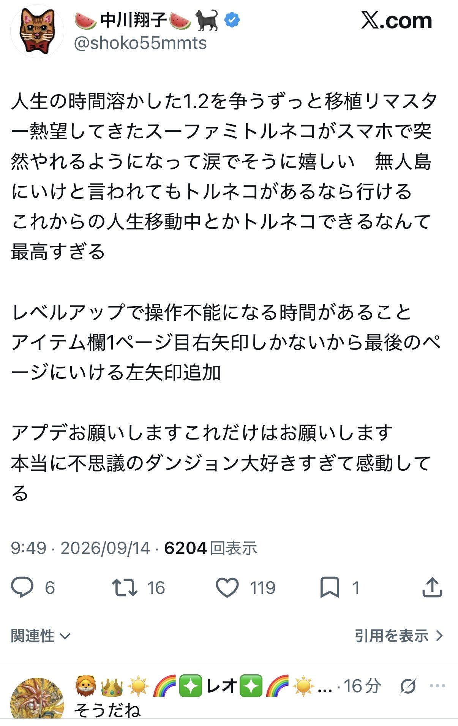The image size is (458, 726).
Task: Click the blue verified badge
Action: pos(232,20)
